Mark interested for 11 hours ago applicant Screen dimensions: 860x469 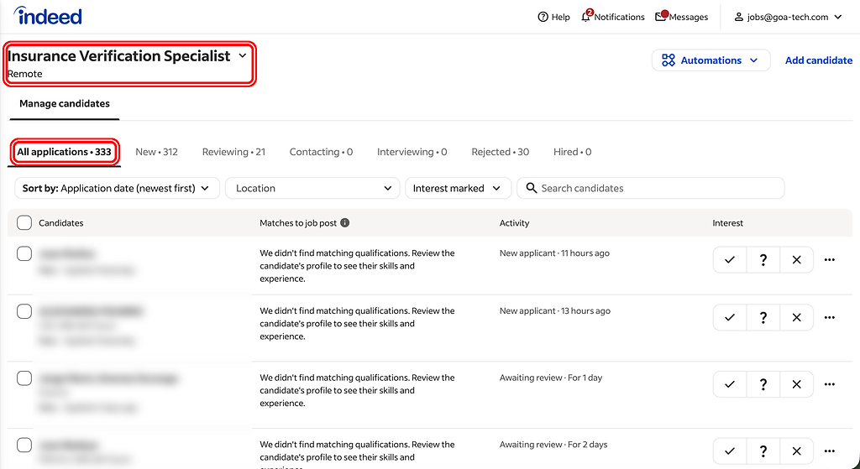(x=730, y=260)
